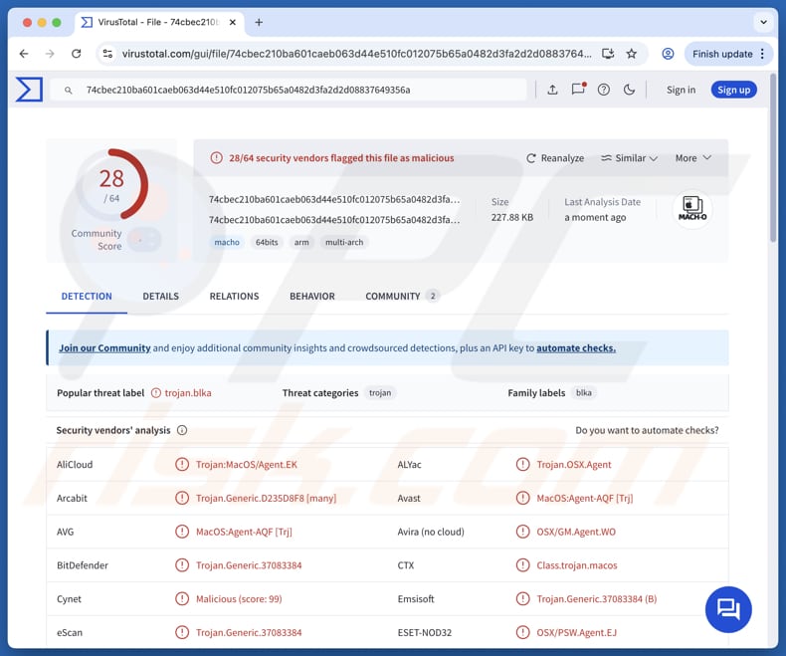Click the Reanalyze button
Screen dimensions: 786x656
click(x=555, y=158)
